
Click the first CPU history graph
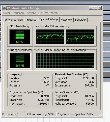coord(50,37)
